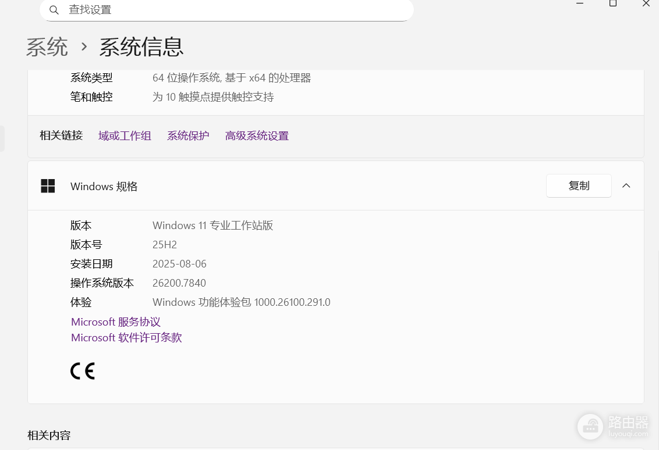Click the 系统信息 page heading

coord(141,46)
